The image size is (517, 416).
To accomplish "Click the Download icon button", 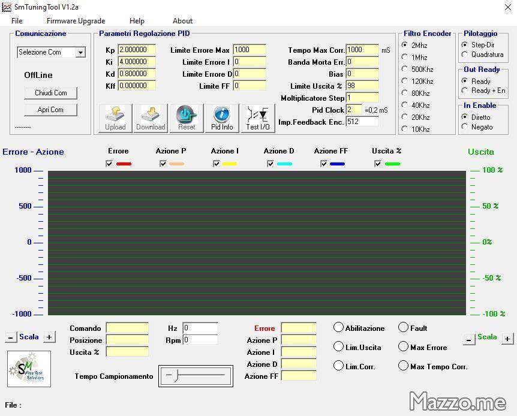I will (151, 118).
